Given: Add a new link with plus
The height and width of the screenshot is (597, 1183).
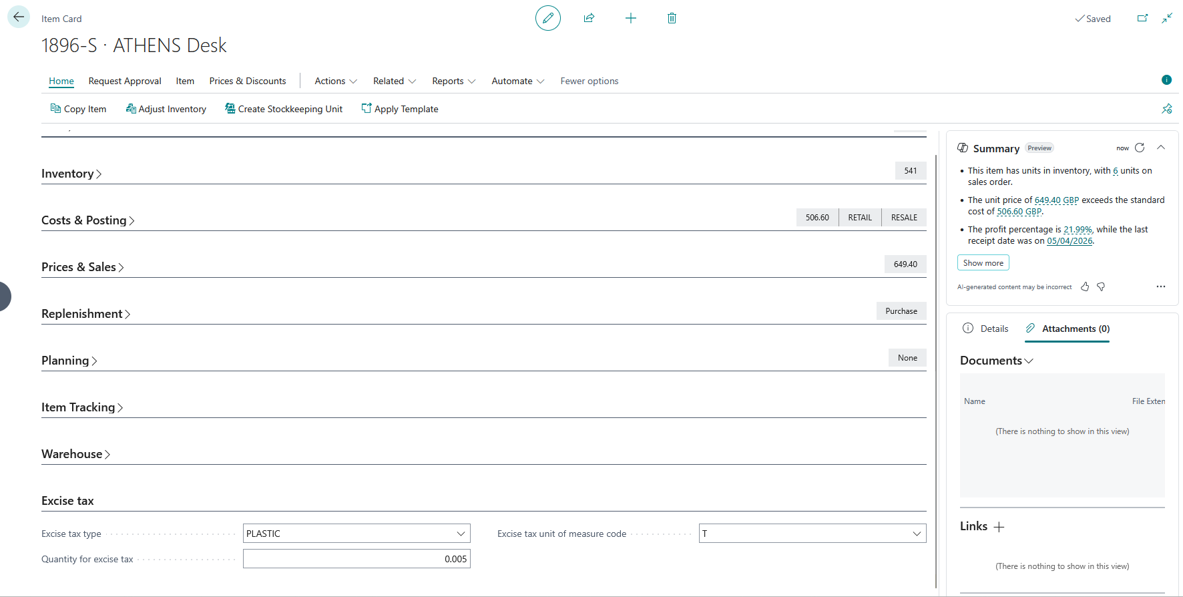Looking at the screenshot, I should click(x=999, y=527).
